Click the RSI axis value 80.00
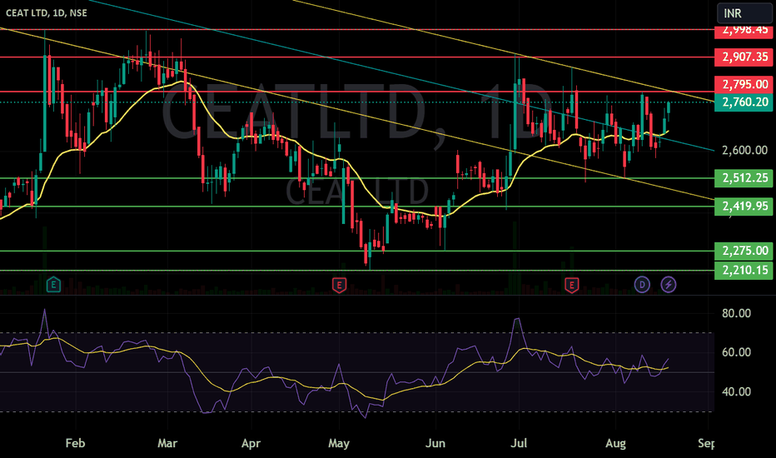Screen dimensions: 776x458 coord(736,313)
